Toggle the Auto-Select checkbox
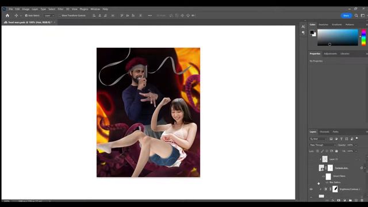Image resolution: width=368 pixels, height=207 pixels. click(26, 16)
